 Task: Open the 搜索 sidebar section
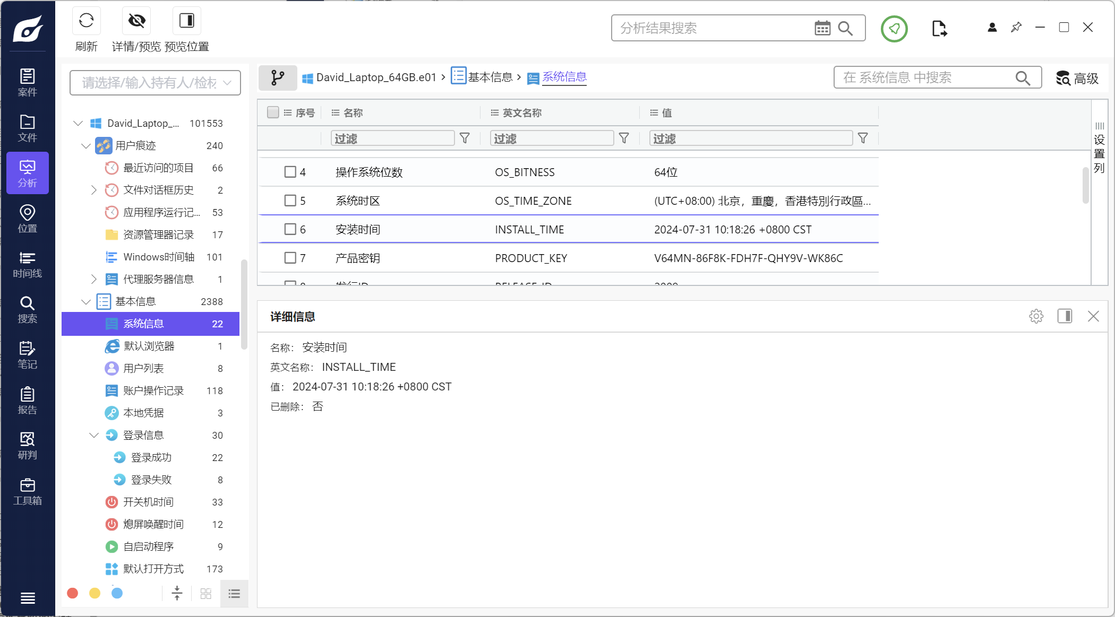28,309
